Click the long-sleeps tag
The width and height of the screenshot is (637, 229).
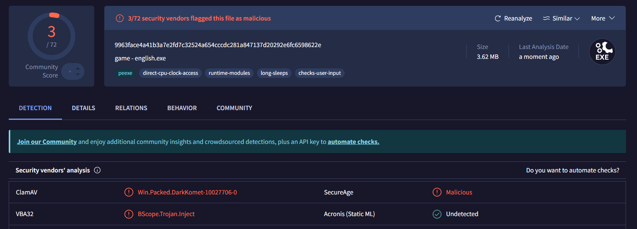click(x=274, y=73)
